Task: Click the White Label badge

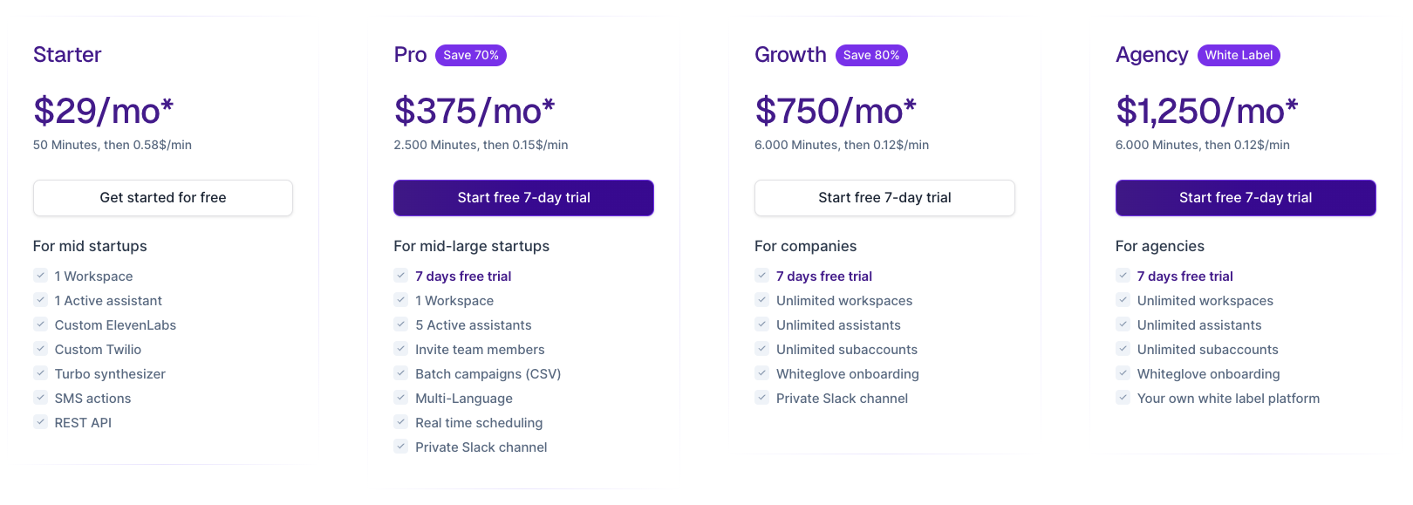Action: (1239, 55)
